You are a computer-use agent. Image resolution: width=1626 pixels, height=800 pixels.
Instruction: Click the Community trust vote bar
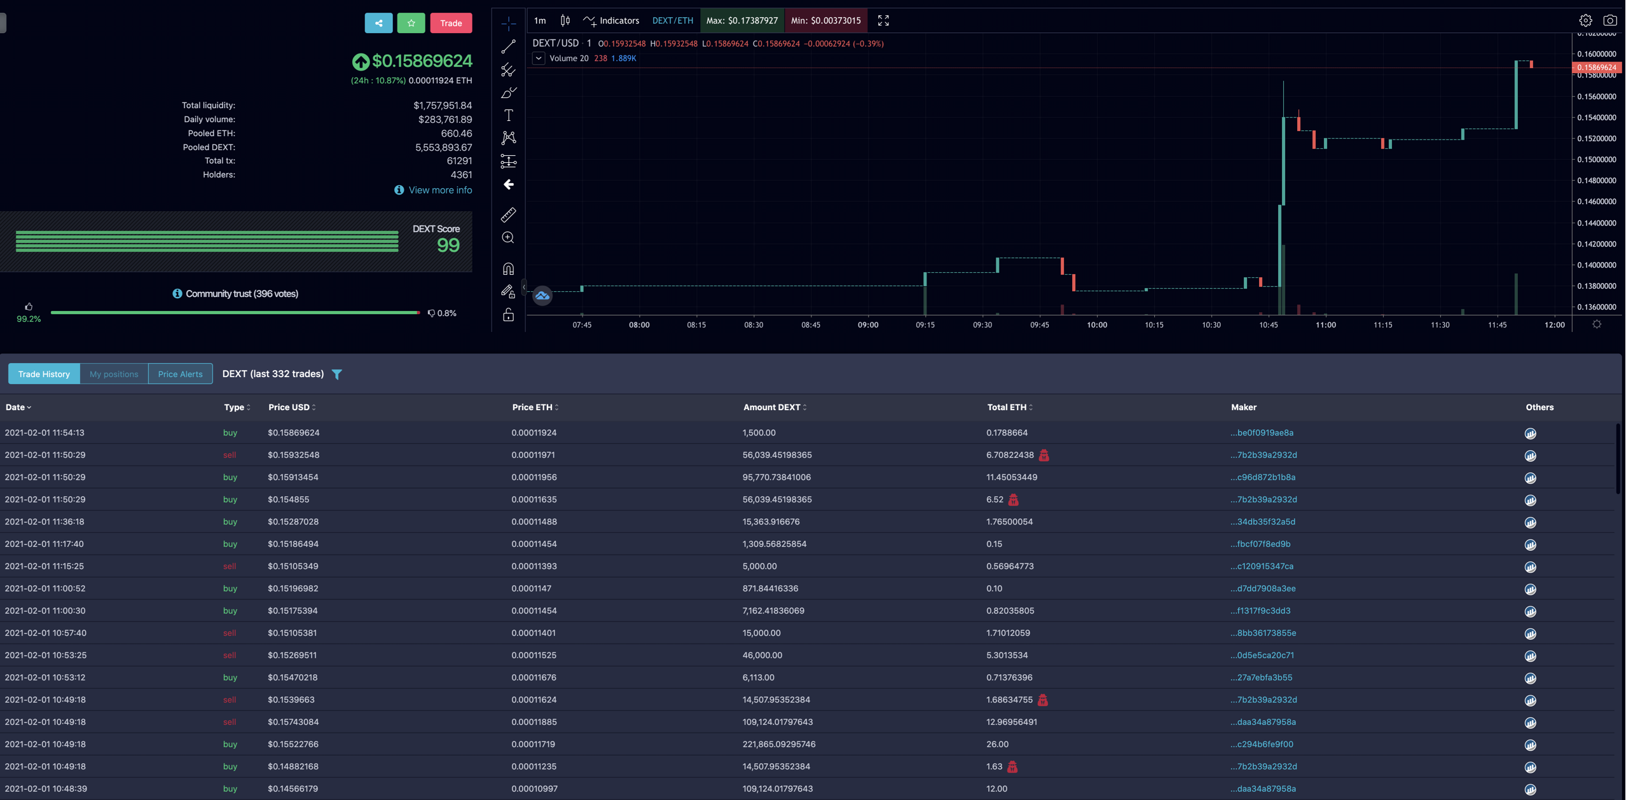(235, 313)
